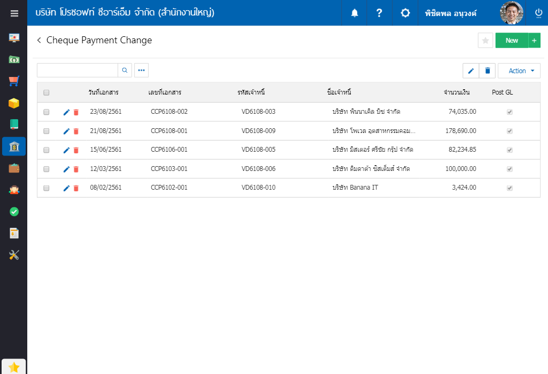Open the Action dropdown menu
The height and width of the screenshot is (374, 548).
pyautogui.click(x=519, y=71)
